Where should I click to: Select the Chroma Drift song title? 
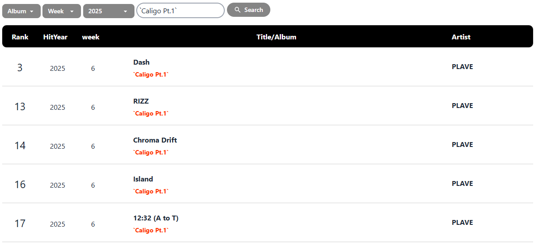pyautogui.click(x=155, y=140)
